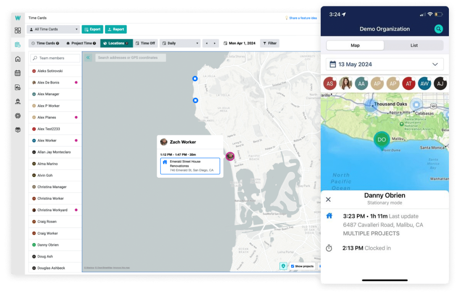Screen dimensions: 462x293
Task: Click the Team members search field
Action: 55,58
